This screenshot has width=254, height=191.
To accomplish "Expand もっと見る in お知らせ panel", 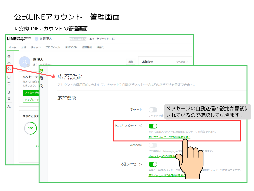I will pyautogui.click(x=182, y=62).
